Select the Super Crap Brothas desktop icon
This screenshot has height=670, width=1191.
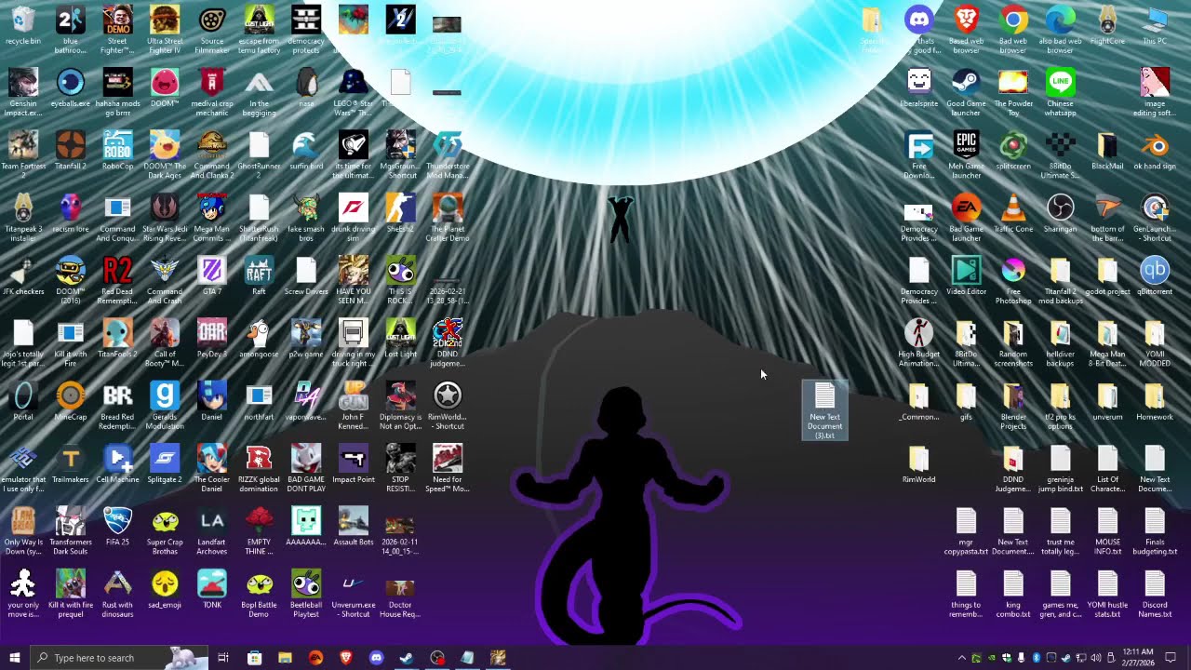(x=165, y=531)
